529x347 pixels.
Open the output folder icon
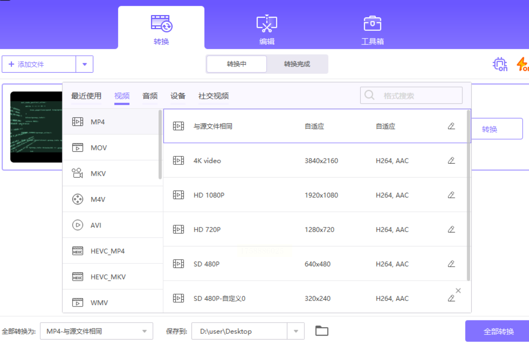click(322, 331)
